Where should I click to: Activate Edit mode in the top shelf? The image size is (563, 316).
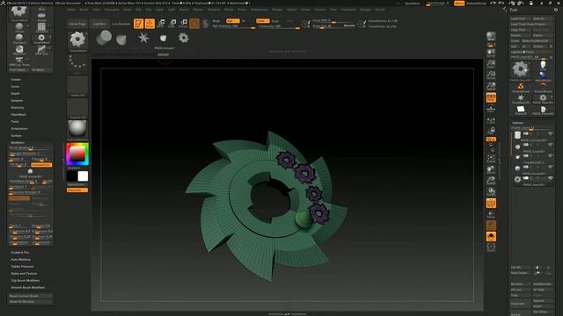click(x=138, y=24)
